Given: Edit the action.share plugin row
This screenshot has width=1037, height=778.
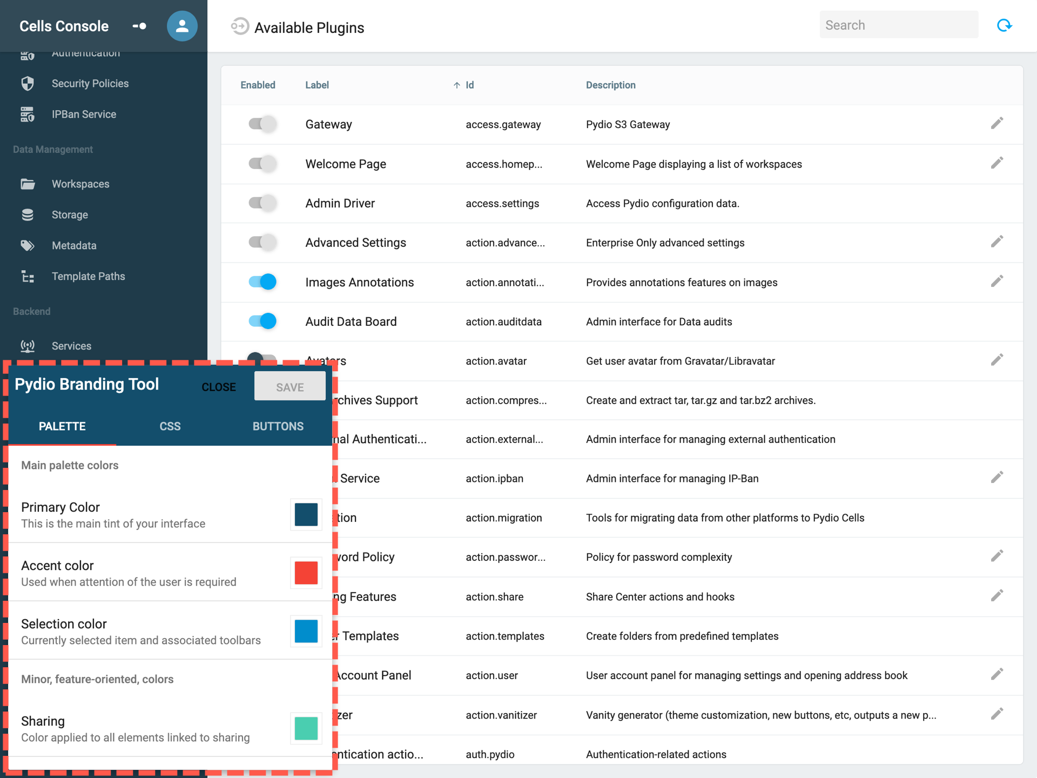Looking at the screenshot, I should 997,595.
